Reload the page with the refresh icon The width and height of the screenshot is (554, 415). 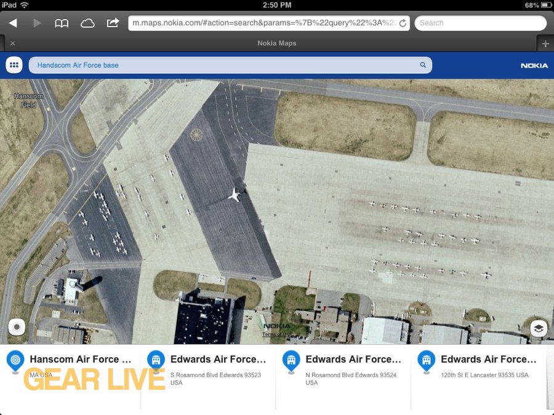click(403, 23)
